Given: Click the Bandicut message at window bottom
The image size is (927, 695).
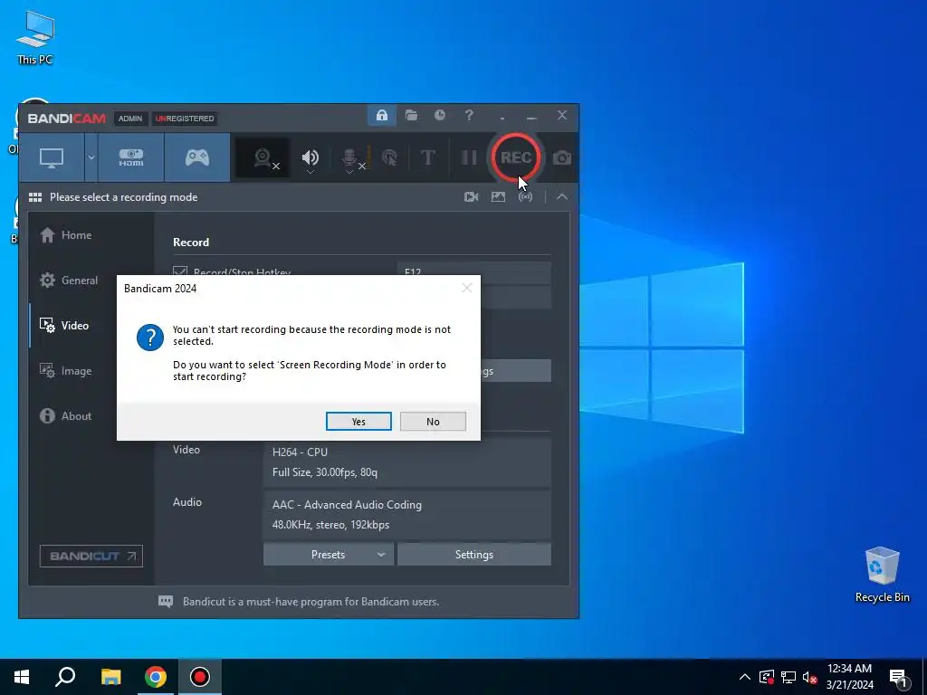Looking at the screenshot, I should pos(311,602).
